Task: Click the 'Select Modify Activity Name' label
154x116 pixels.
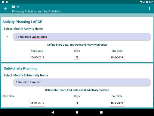Action: pos(23,29)
